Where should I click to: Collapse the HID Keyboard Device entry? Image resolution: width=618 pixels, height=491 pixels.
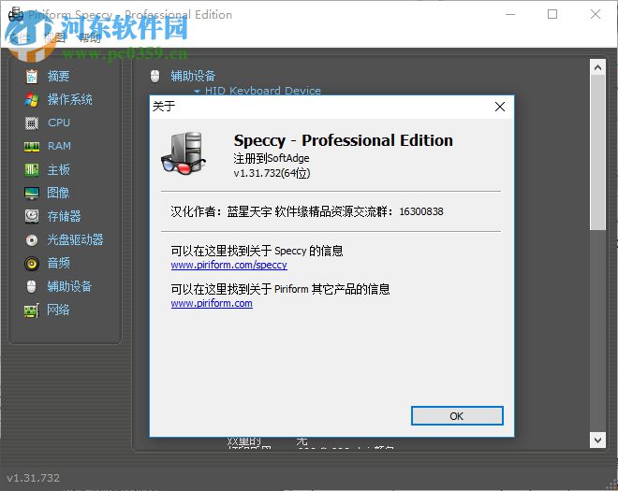197,92
